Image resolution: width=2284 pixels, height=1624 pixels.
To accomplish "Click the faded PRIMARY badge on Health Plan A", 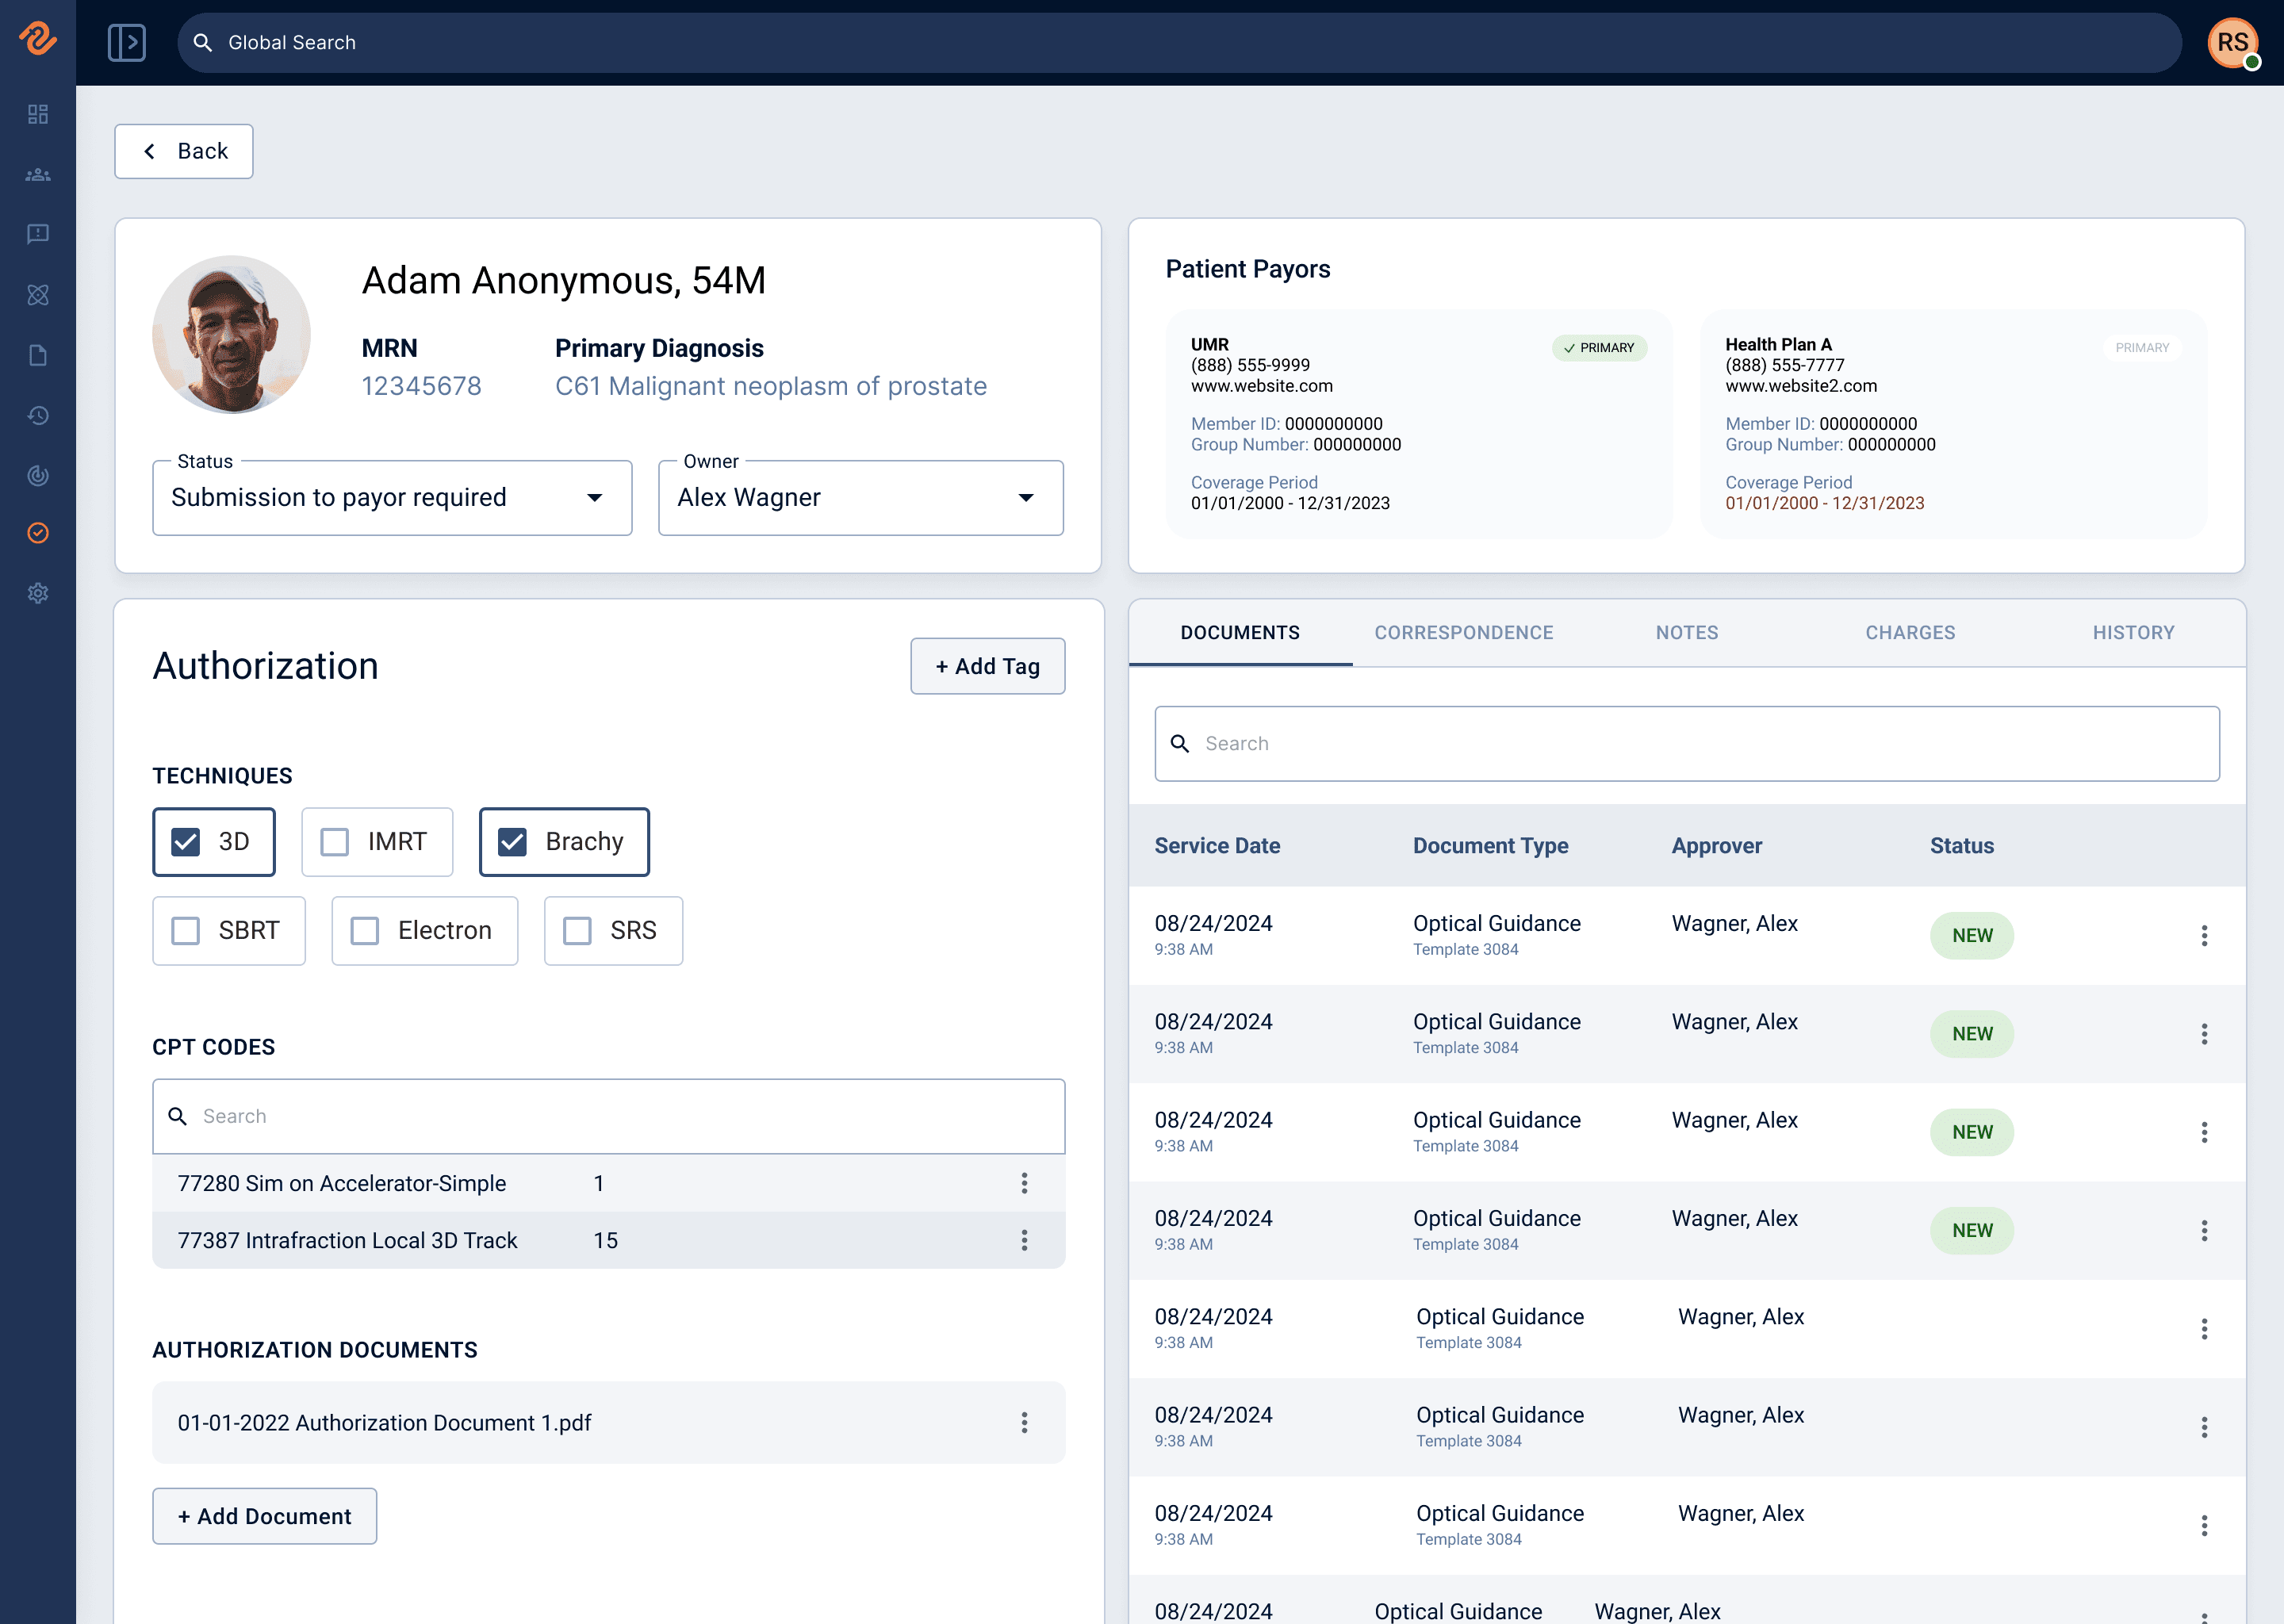I will click(x=2142, y=348).
